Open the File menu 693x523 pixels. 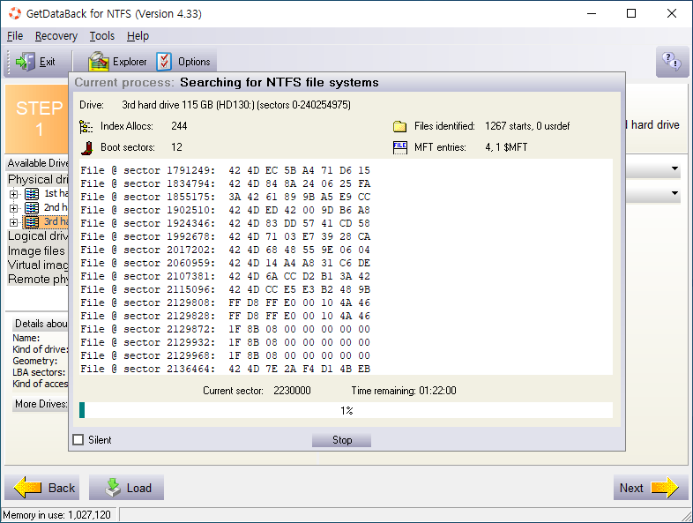(x=15, y=36)
